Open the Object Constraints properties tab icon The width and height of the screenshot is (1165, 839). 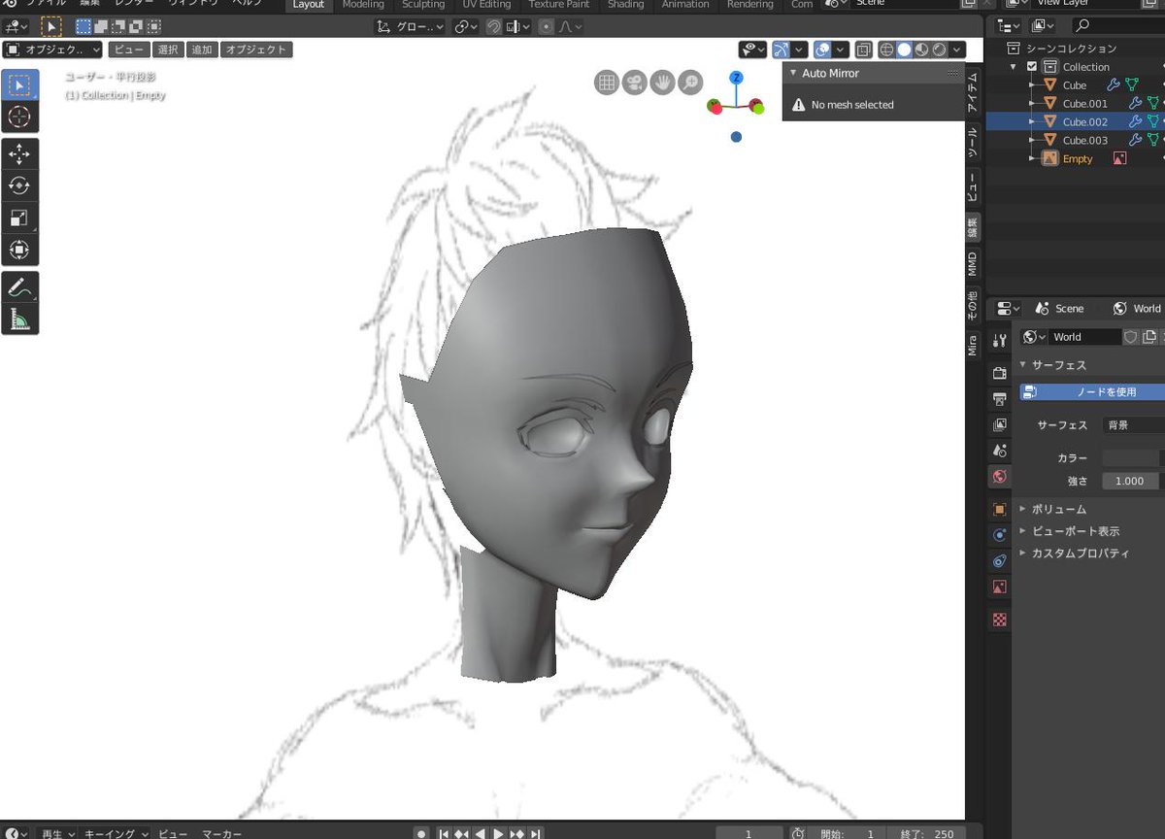pyautogui.click(x=1000, y=561)
